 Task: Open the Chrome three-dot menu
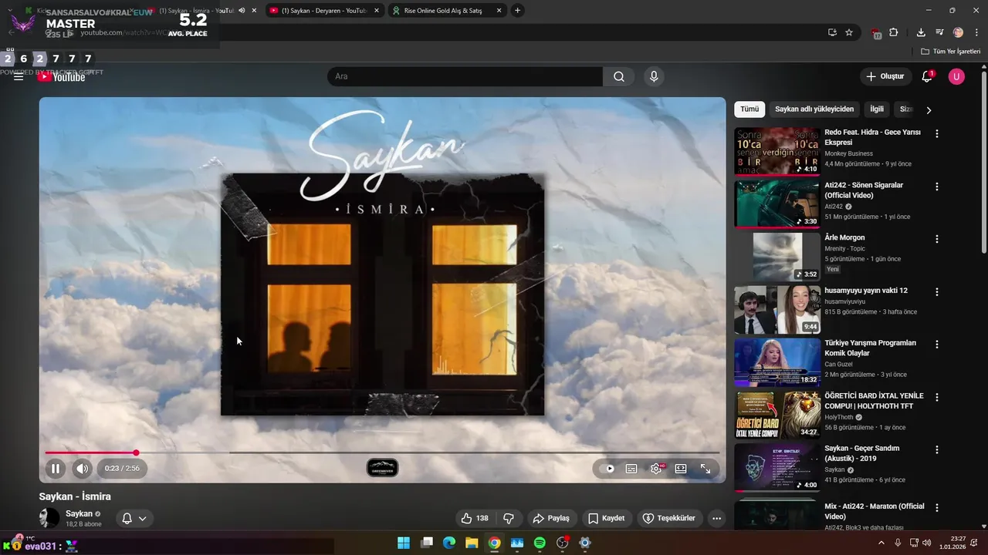click(976, 32)
